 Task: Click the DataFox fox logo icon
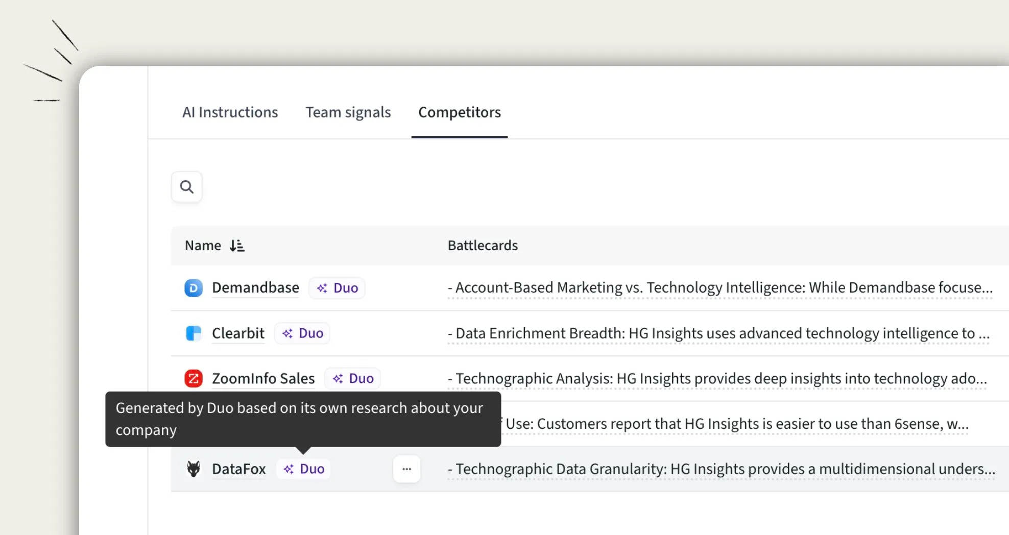pos(195,469)
